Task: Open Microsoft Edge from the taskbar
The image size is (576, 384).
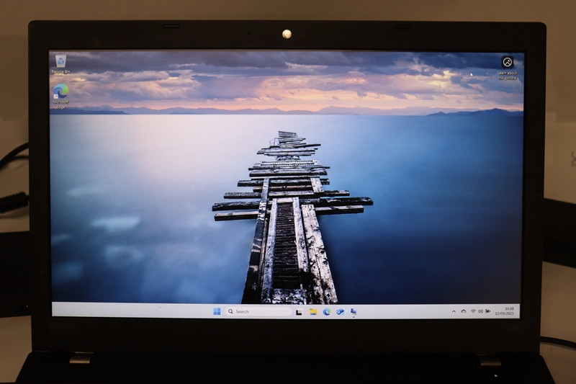Action: [327, 312]
